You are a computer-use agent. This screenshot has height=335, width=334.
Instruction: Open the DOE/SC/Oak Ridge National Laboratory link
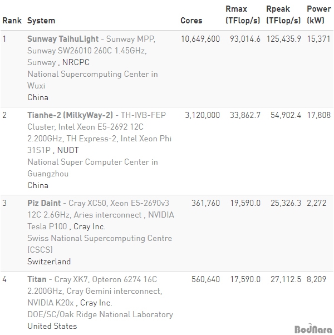[100, 314]
